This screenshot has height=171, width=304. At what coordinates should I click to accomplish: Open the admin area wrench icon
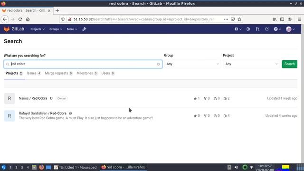tap(84, 29)
